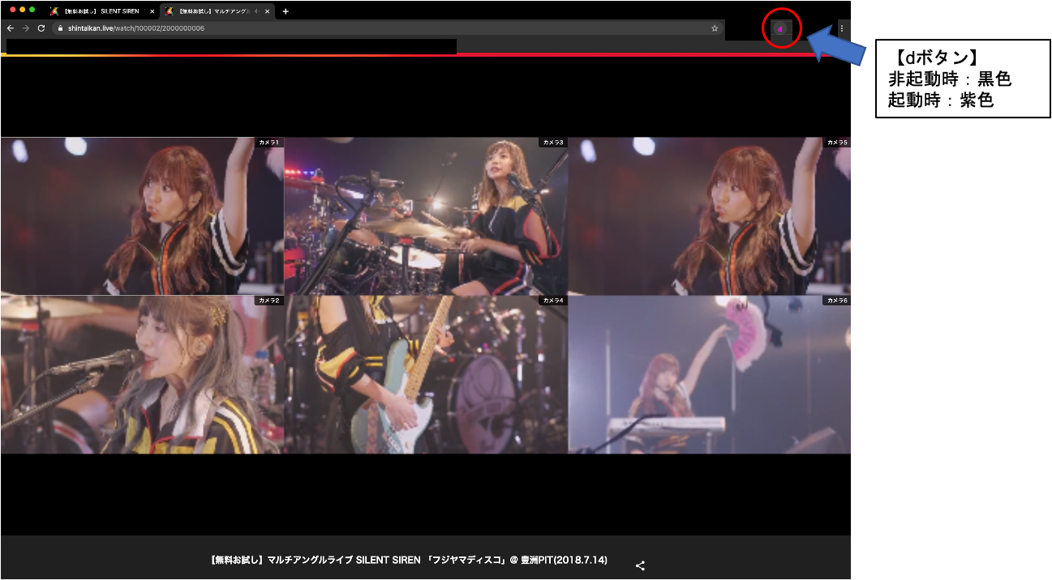Bookmark the page with the star icon

coord(714,28)
